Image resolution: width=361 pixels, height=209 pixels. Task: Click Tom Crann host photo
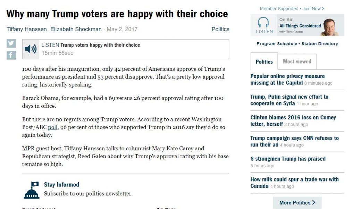coord(333,26)
